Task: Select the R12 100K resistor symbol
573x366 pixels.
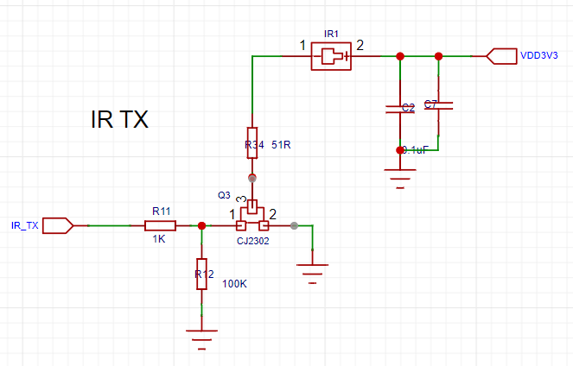Action: pos(201,274)
